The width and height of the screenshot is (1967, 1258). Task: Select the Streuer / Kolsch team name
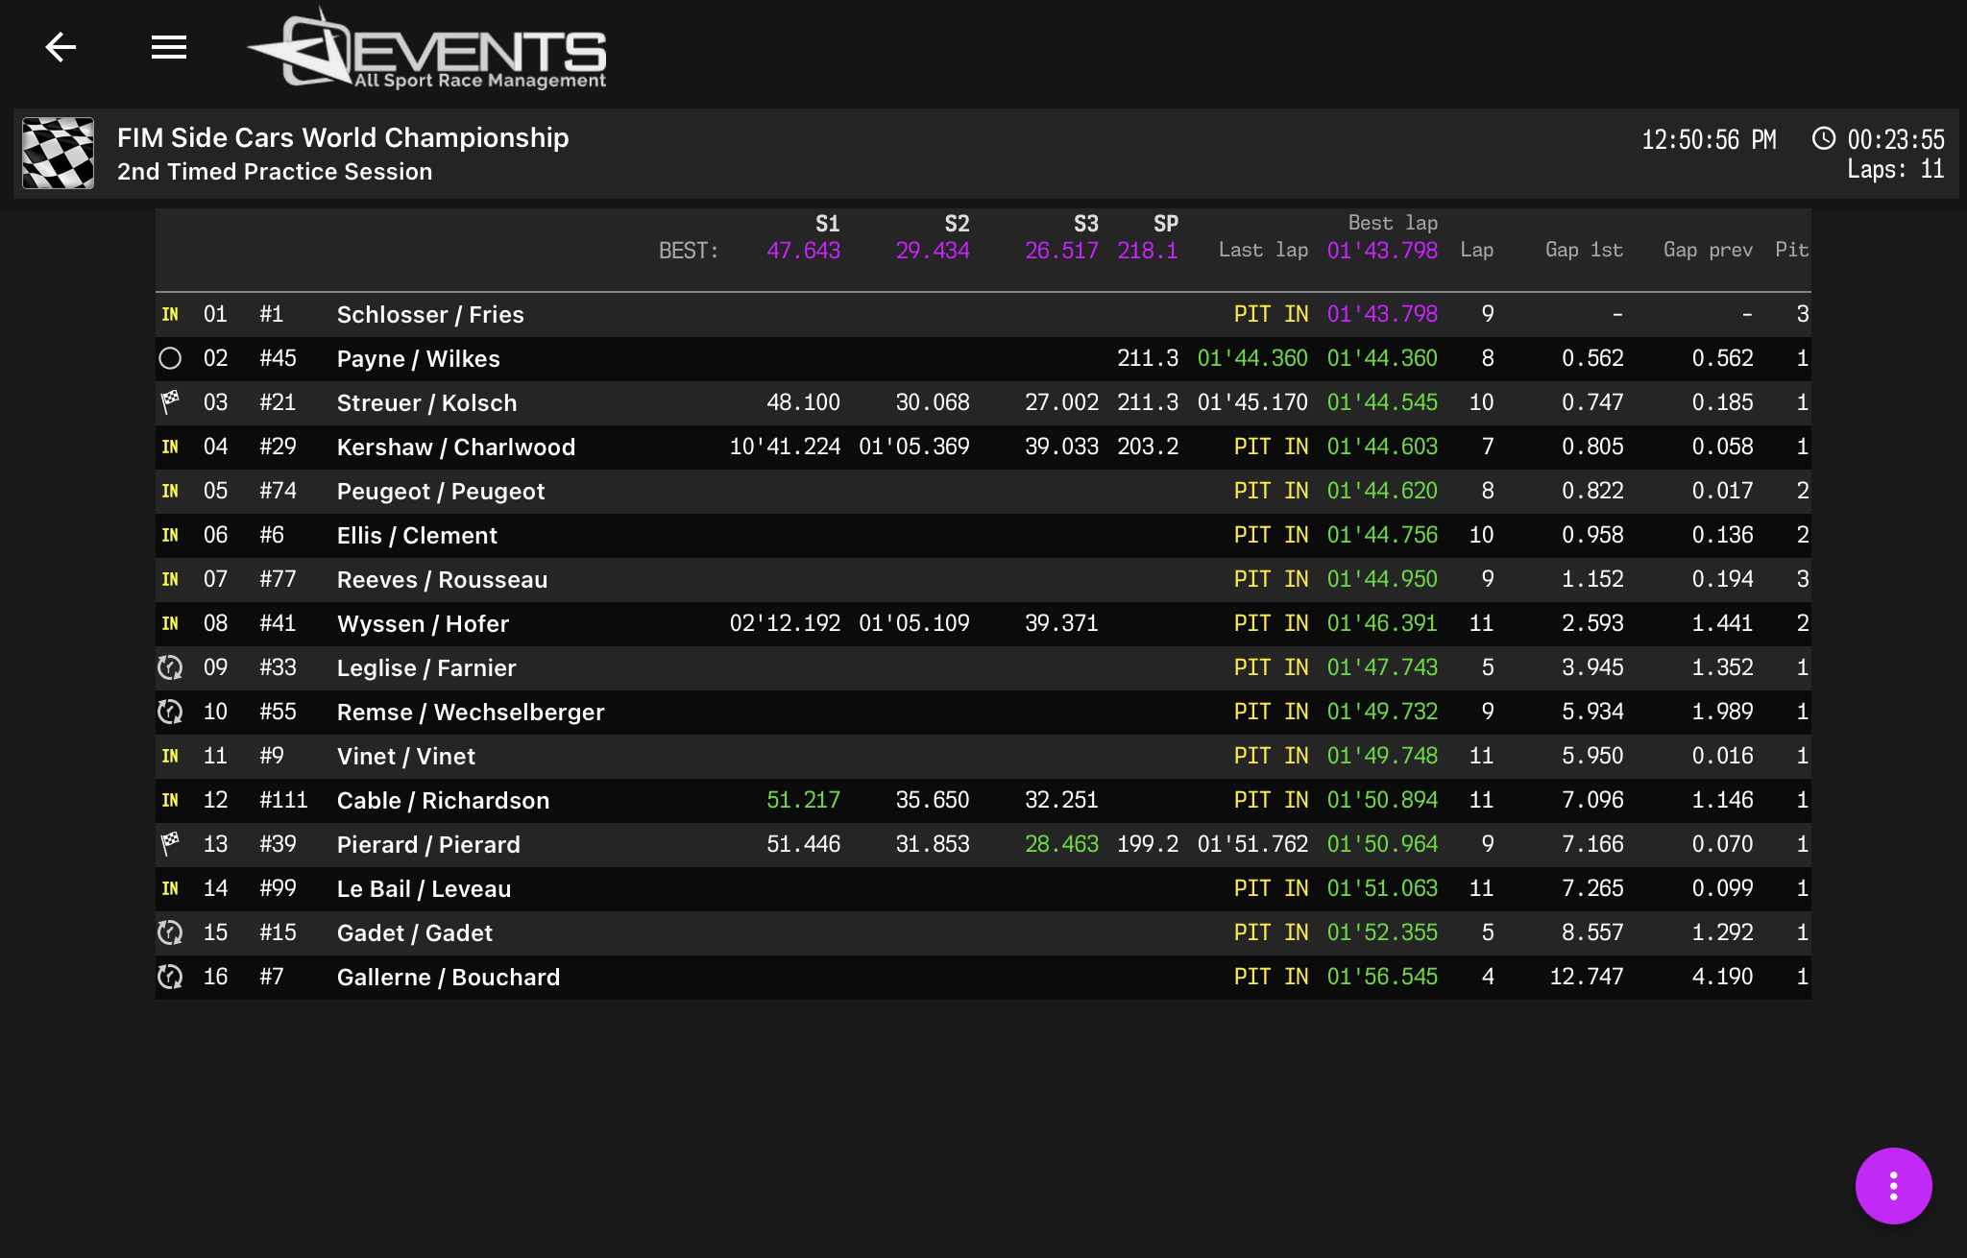click(426, 403)
